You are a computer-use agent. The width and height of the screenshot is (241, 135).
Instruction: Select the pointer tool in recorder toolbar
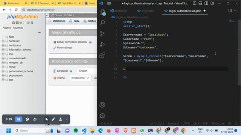[x=47, y=119]
